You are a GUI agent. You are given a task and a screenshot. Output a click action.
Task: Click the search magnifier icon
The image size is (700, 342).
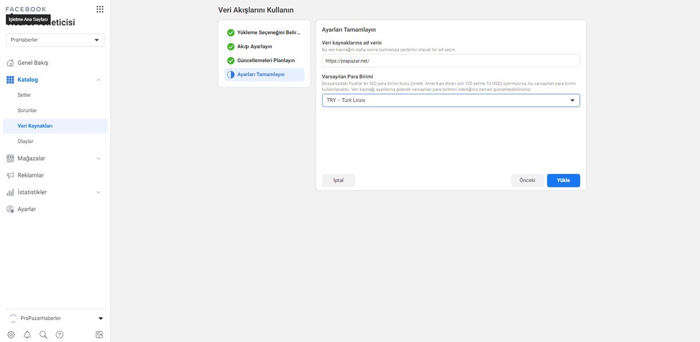[43, 335]
